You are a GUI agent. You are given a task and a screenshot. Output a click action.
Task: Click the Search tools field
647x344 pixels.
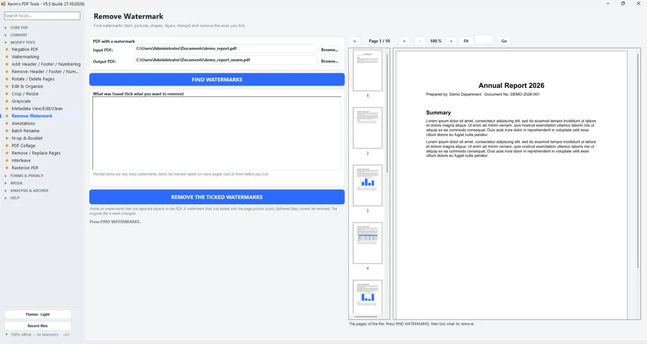42,16
